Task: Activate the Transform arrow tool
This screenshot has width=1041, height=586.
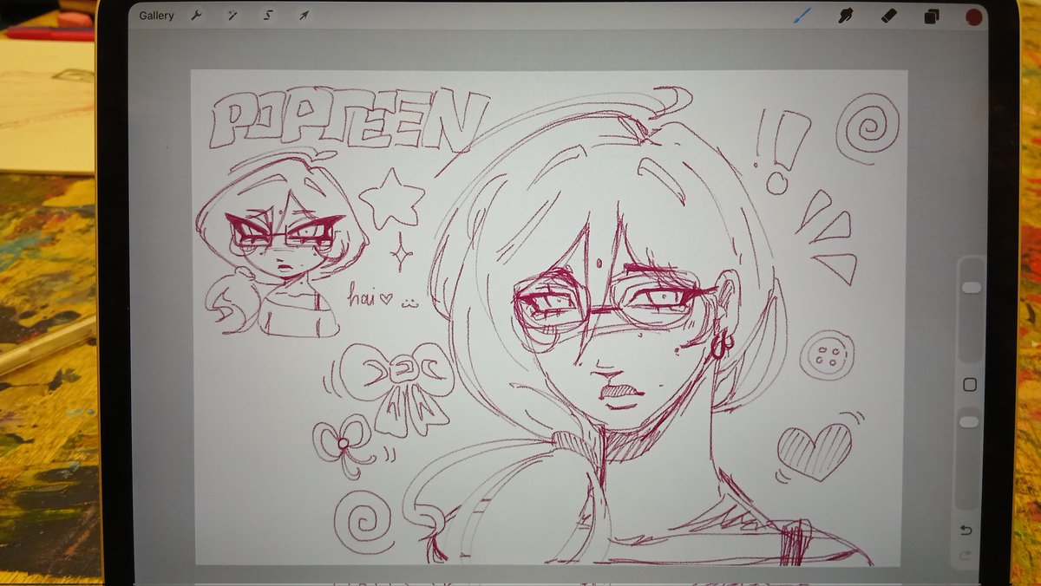Action: point(304,16)
